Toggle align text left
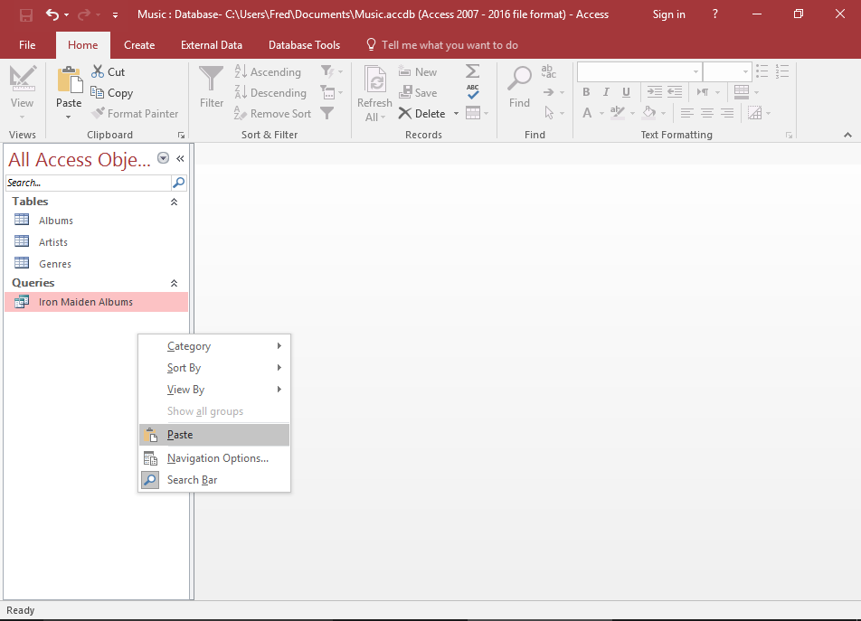The width and height of the screenshot is (861, 621). coord(687,114)
